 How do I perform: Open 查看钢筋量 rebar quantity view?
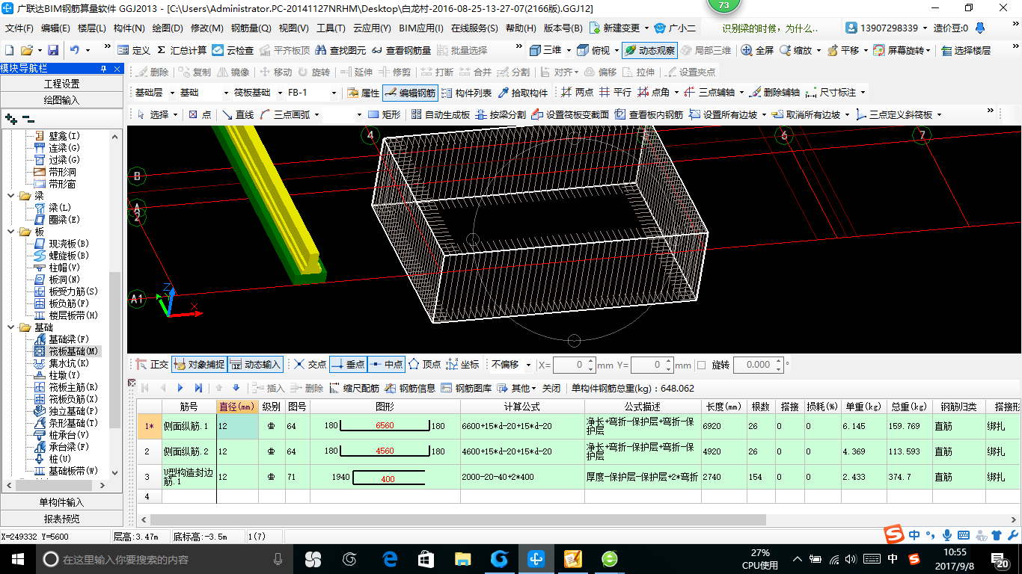point(401,50)
